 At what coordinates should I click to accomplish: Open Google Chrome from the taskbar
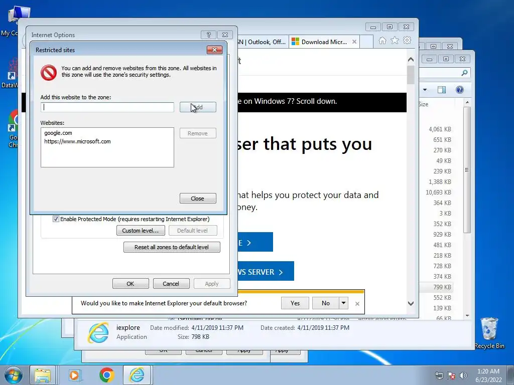(106, 375)
